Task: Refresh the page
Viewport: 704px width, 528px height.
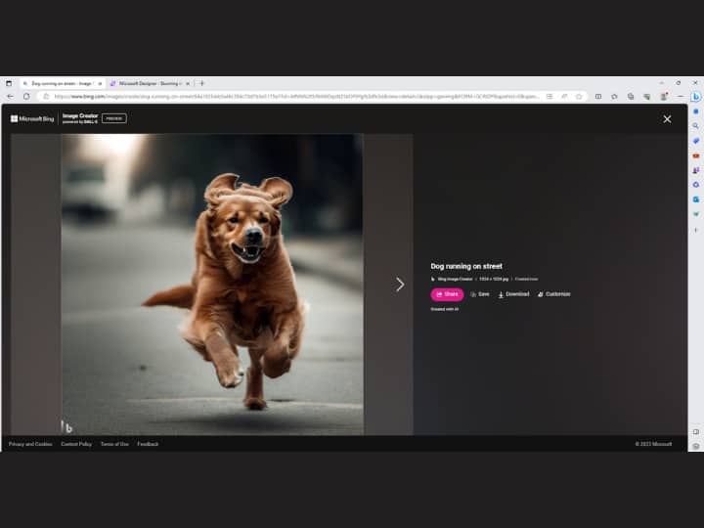Action: (26, 97)
